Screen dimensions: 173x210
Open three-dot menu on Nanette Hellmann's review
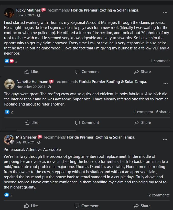pos(165,84)
